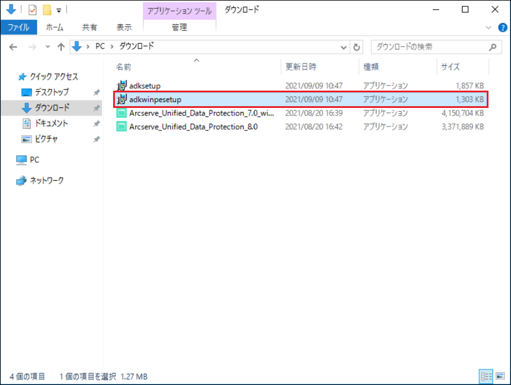
Task: Open ダウンロード in navigation pane
Action: (x=52, y=108)
